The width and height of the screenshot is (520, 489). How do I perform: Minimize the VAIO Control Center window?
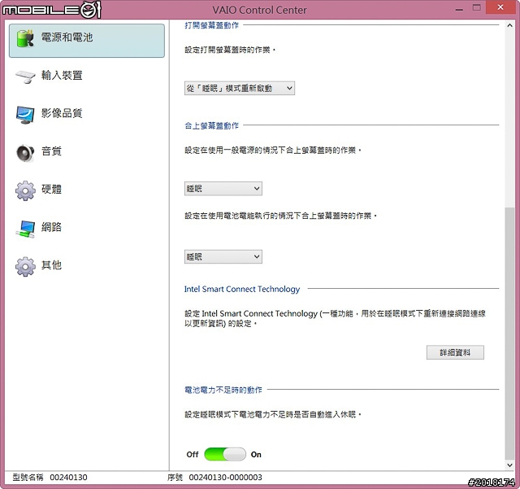459,9
